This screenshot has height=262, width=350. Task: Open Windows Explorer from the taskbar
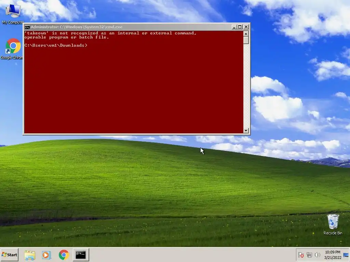click(x=30, y=255)
